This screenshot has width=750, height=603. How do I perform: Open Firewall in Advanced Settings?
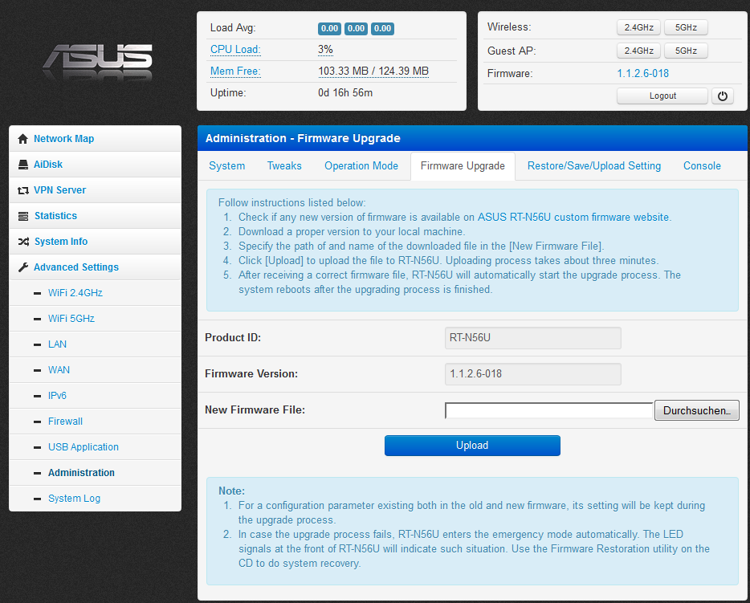click(65, 422)
